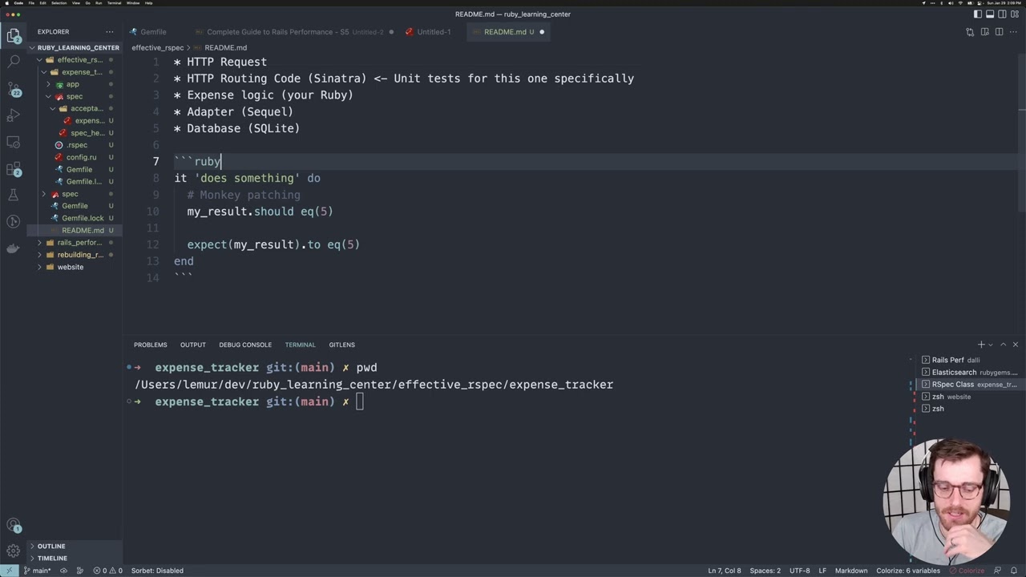The image size is (1026, 577).
Task: Click Sorbet: Disabled in status bar
Action: [x=157, y=571]
